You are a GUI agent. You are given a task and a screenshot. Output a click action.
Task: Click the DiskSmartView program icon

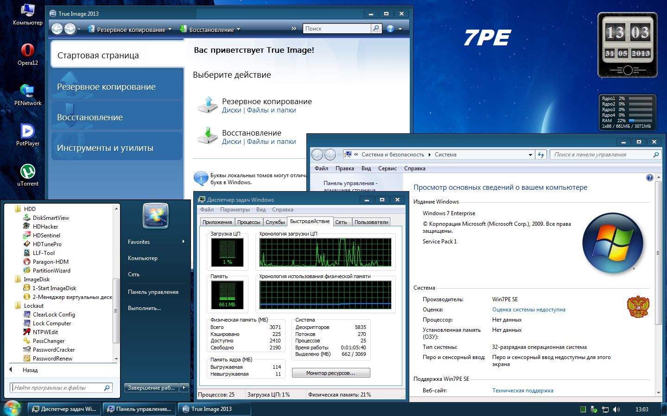pos(27,217)
